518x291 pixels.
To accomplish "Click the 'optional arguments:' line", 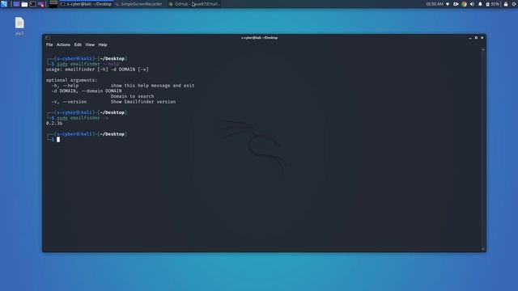I will [x=72, y=80].
